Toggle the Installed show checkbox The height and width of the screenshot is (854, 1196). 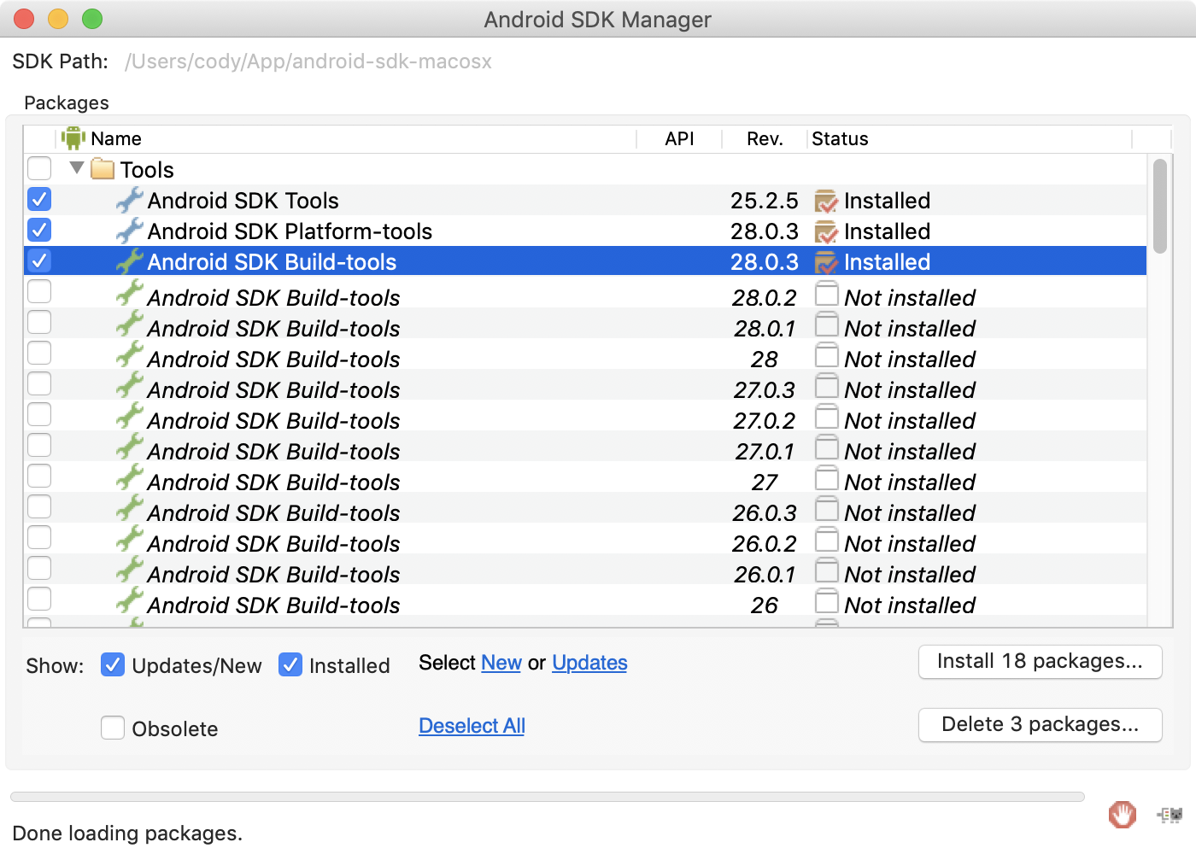pyautogui.click(x=290, y=664)
